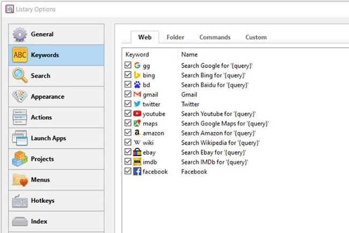Click the Gmail envelope icon
Viewport: 349px width, 233px height.
[x=137, y=94]
